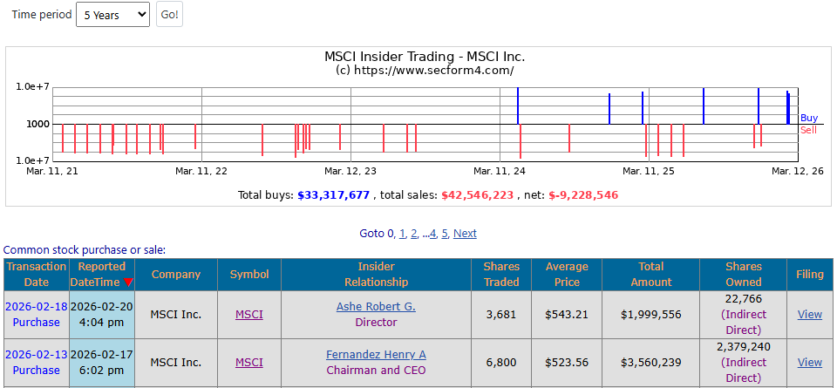Click the Filing column header
This screenshot has width=837, height=388.
coord(810,275)
